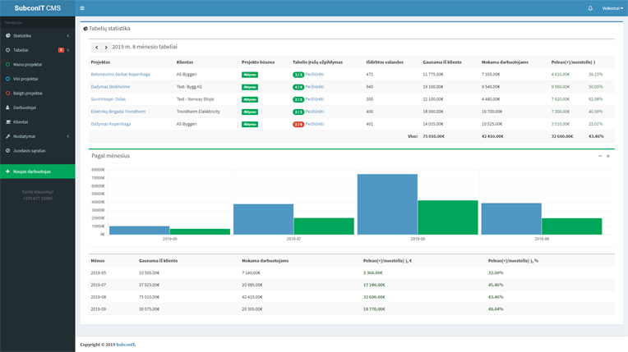Click the Išdirbtos valandos column header
This screenshot has width=628, height=352.
pos(385,62)
